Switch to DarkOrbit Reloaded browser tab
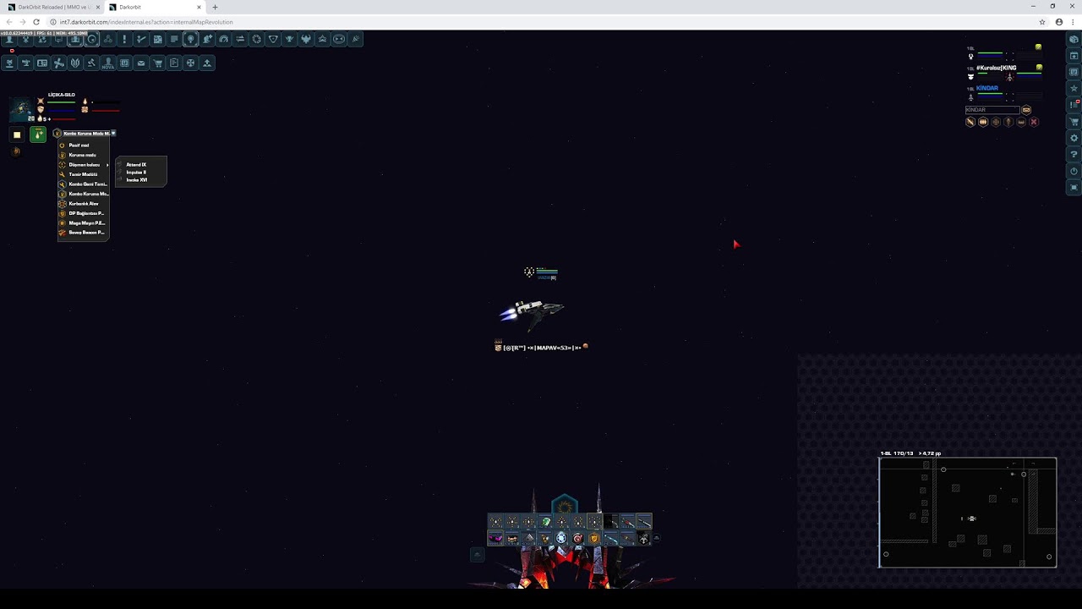 point(52,7)
